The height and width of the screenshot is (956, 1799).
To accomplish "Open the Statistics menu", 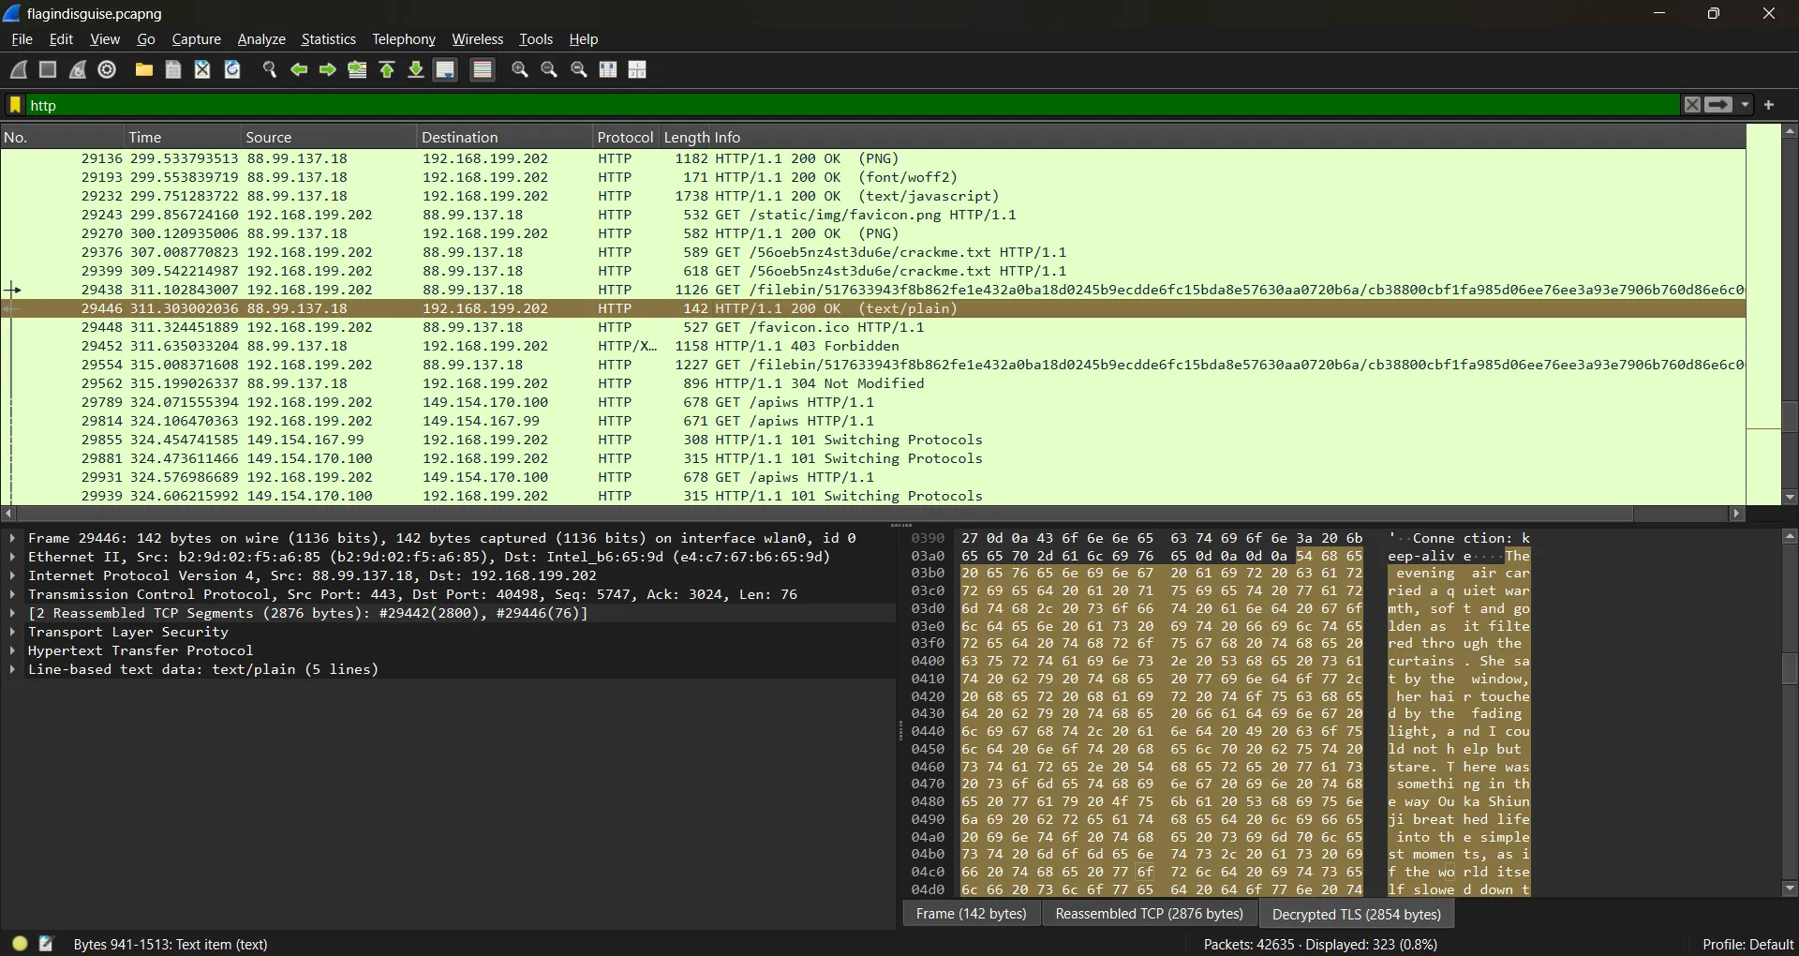I will (328, 39).
